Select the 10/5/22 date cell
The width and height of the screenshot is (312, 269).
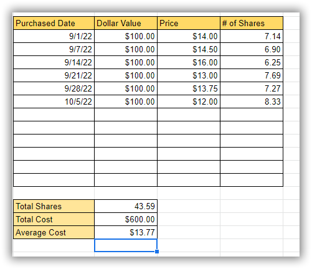point(54,101)
